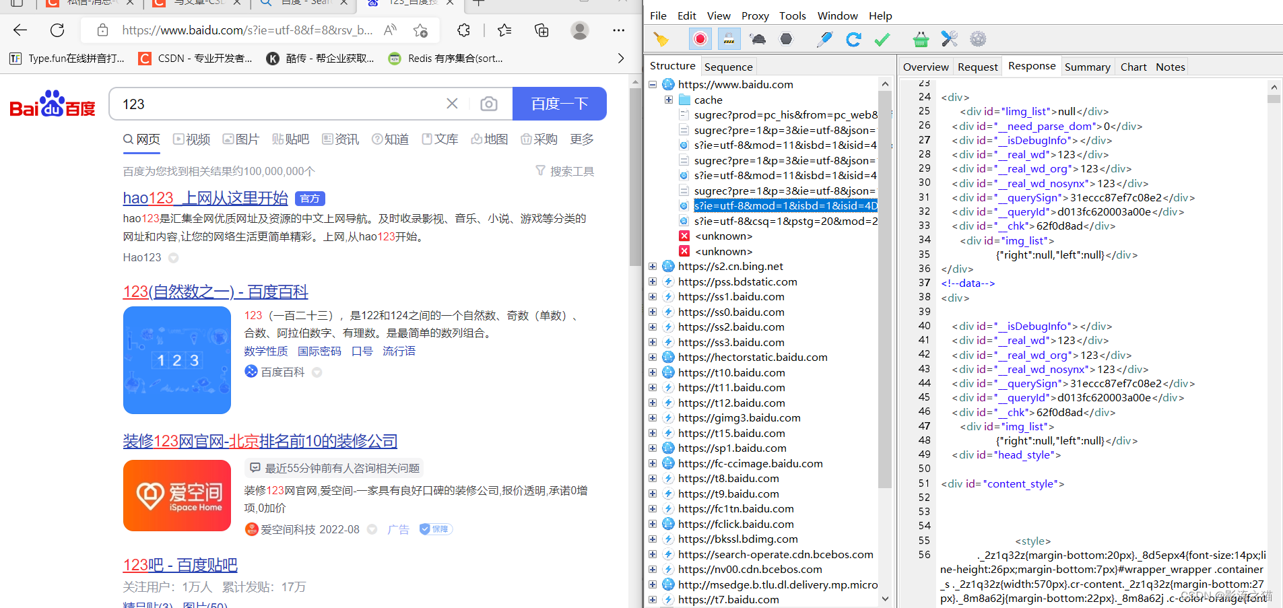Switch to the Request tab

(977, 67)
